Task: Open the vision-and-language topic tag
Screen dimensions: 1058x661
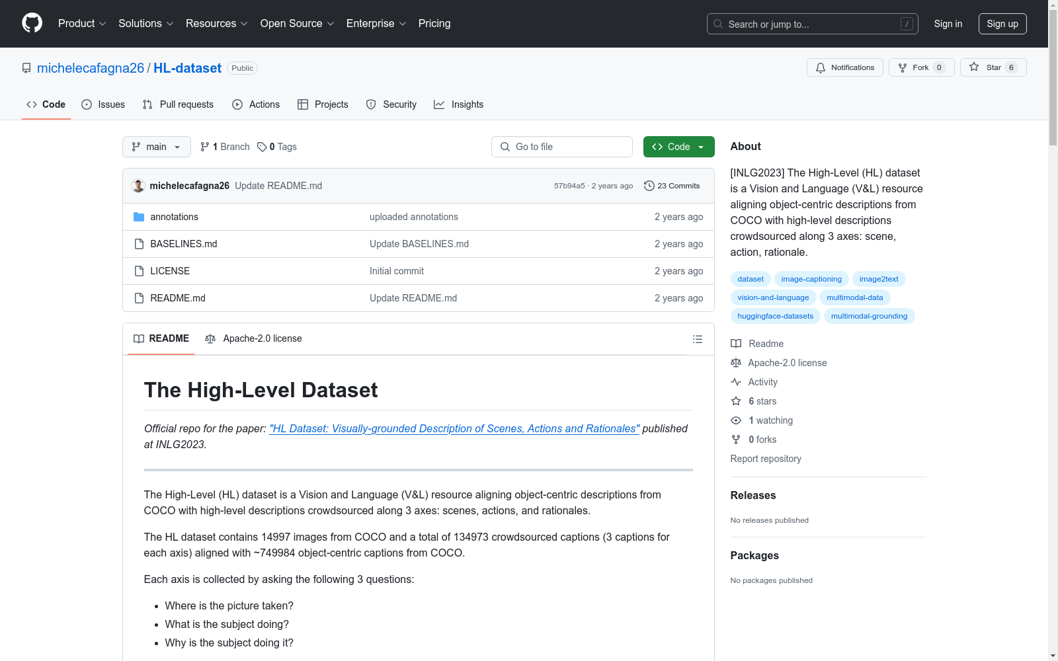Action: coord(773,297)
